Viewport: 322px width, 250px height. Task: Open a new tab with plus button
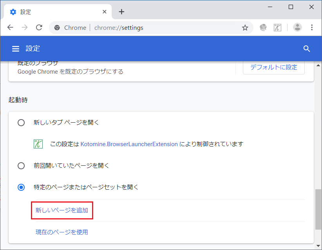coord(121,12)
